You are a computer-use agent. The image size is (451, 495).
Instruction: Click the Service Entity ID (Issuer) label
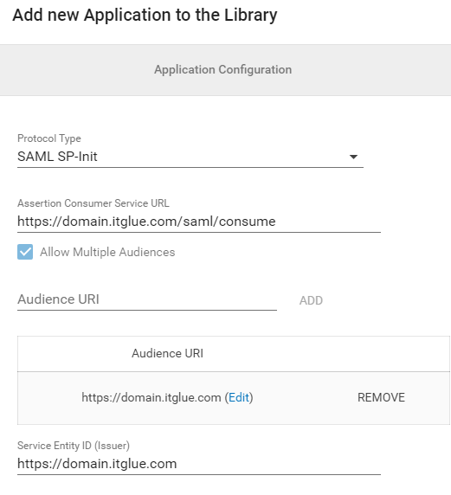[74, 446]
